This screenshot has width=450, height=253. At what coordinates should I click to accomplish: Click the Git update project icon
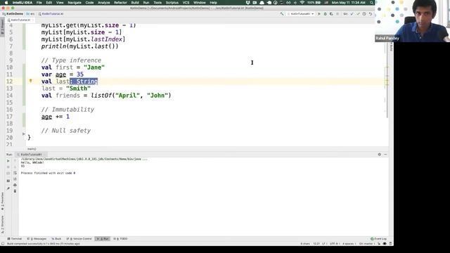[345, 14]
